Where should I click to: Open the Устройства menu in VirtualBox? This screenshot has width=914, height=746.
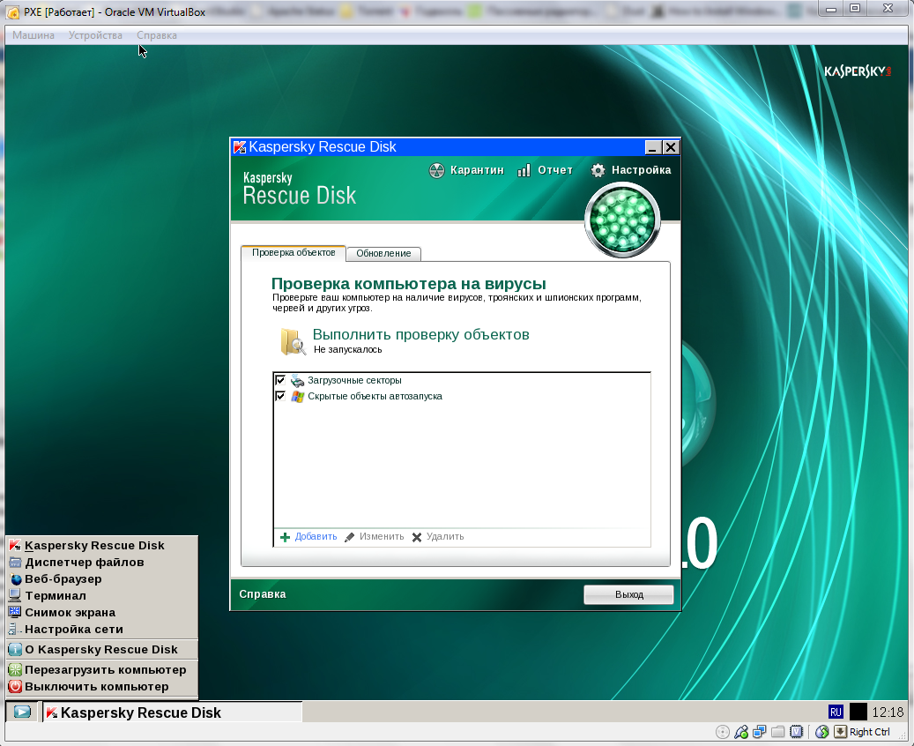95,35
